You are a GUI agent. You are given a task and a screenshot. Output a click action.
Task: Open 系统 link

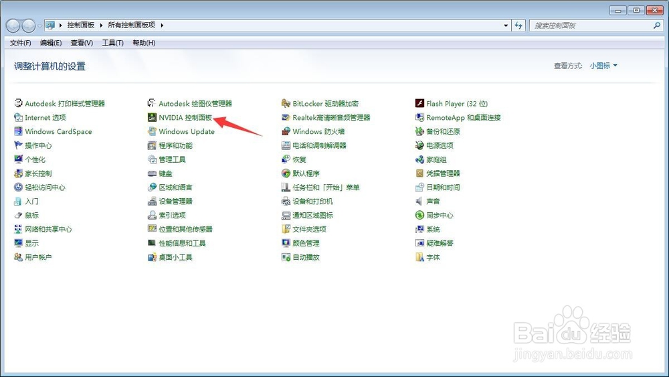(433, 229)
